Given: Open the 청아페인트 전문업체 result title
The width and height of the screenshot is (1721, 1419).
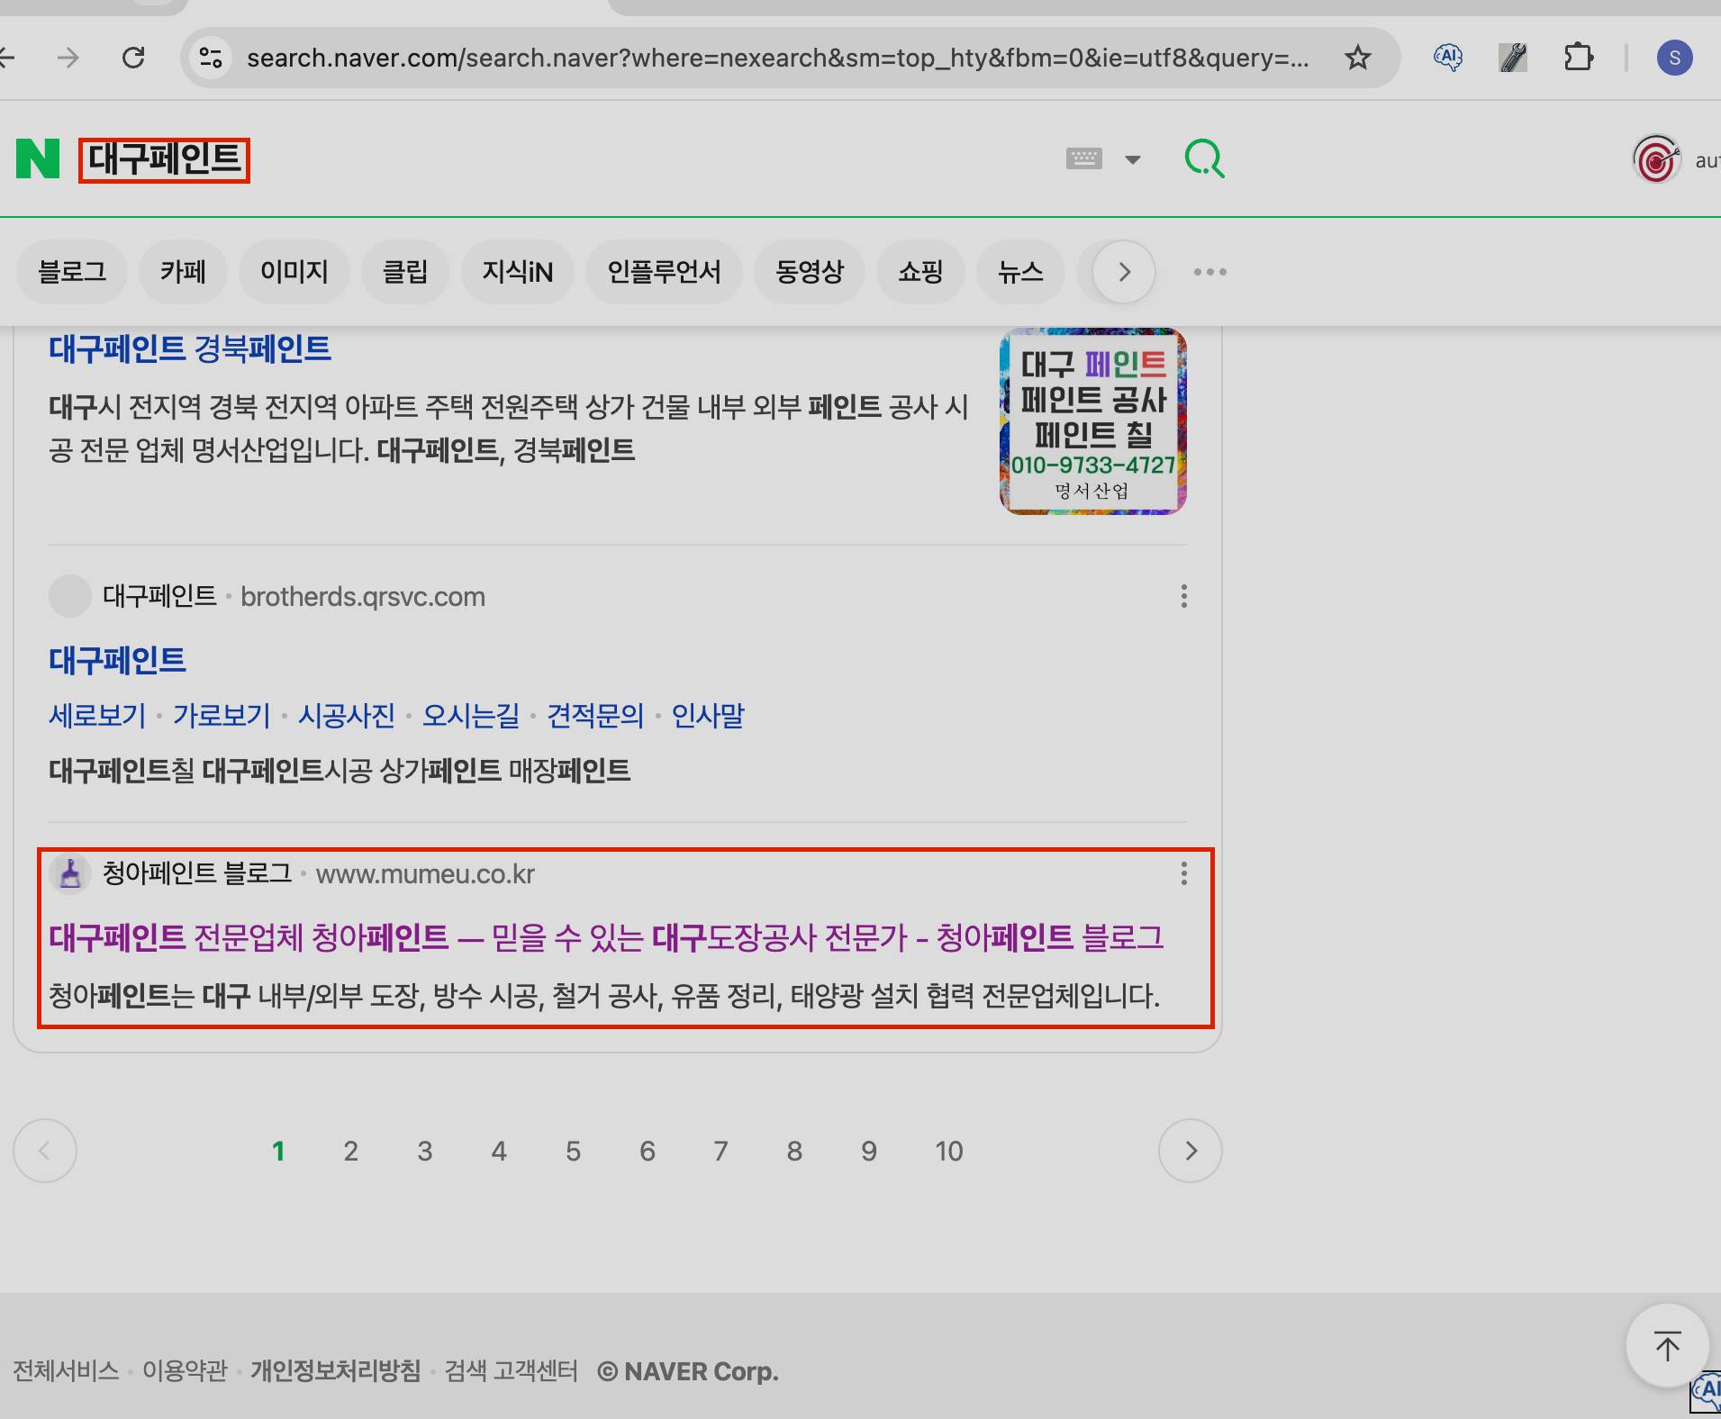Looking at the screenshot, I should (x=606, y=938).
